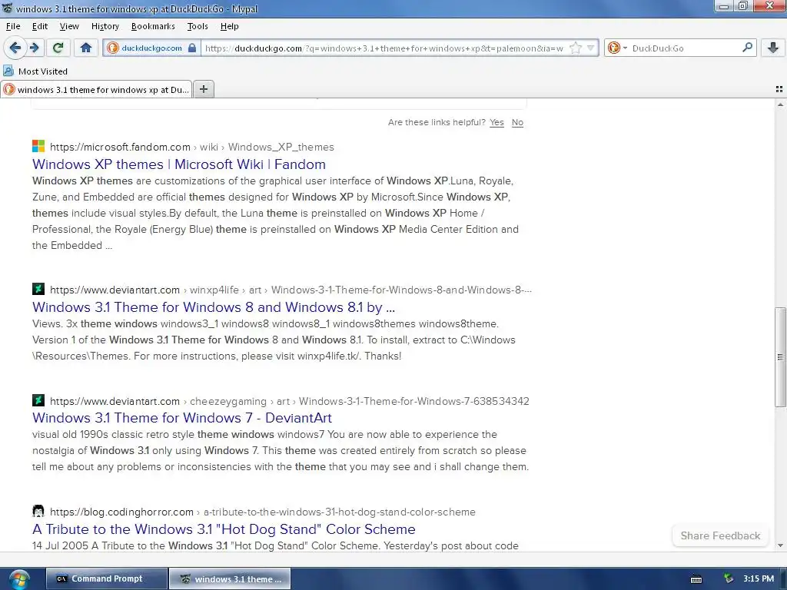Answer Yes to links helpful question
The width and height of the screenshot is (787, 590).
(496, 122)
